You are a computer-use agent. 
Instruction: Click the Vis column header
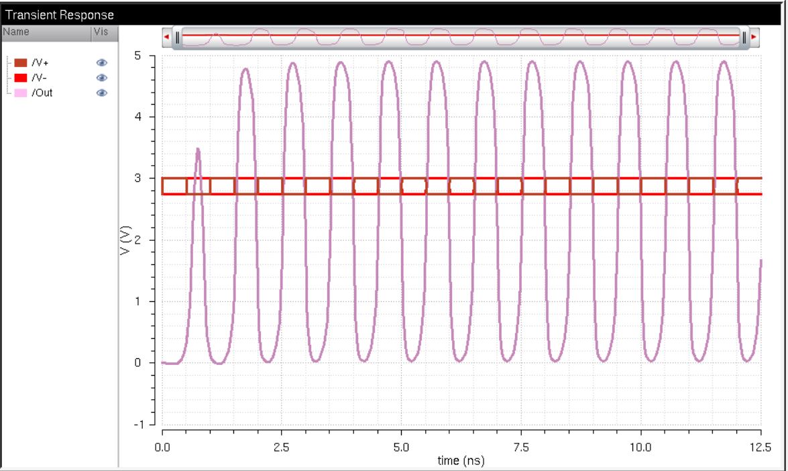105,33
